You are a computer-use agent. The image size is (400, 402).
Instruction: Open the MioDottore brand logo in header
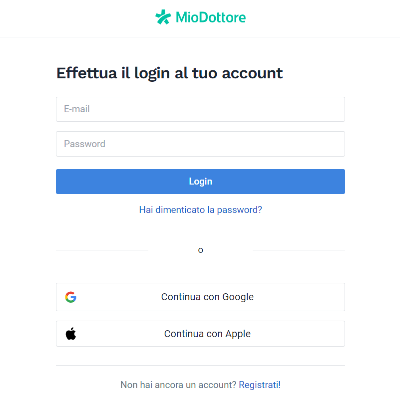(x=200, y=17)
